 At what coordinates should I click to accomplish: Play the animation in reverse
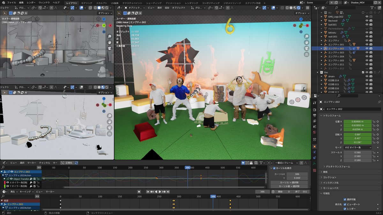[156, 192]
